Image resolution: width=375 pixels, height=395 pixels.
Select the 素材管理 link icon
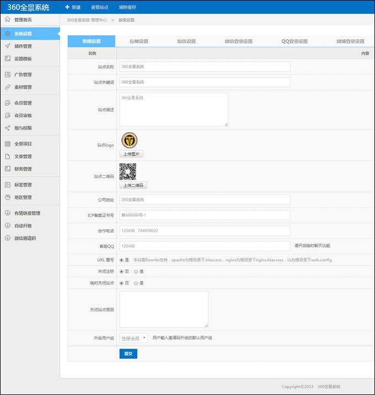click(8, 87)
